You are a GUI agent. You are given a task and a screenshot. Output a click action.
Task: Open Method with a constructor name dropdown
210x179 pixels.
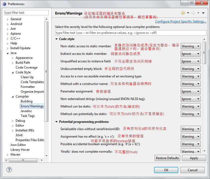click(190, 84)
